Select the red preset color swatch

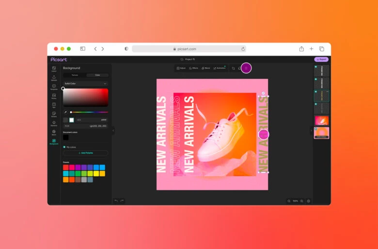click(x=66, y=167)
